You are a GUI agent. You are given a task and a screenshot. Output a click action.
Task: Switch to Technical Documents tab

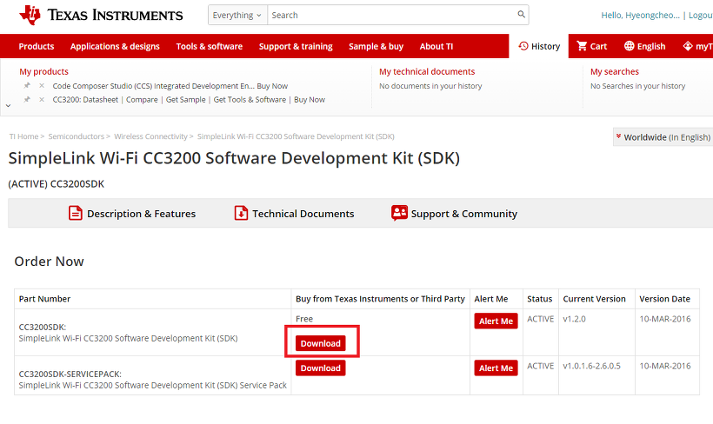[x=303, y=214]
